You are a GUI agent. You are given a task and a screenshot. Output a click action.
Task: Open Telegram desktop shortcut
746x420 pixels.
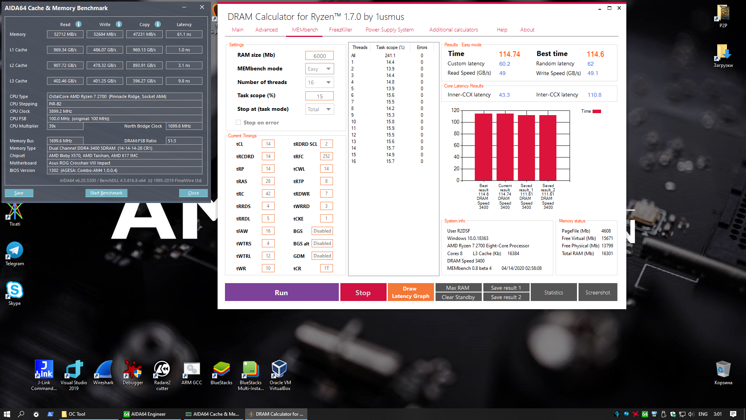click(15, 254)
